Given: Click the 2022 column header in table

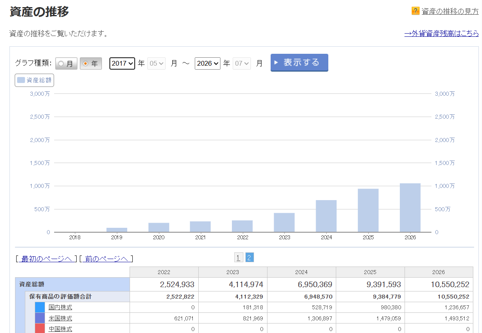Looking at the screenshot, I should click(x=164, y=272).
